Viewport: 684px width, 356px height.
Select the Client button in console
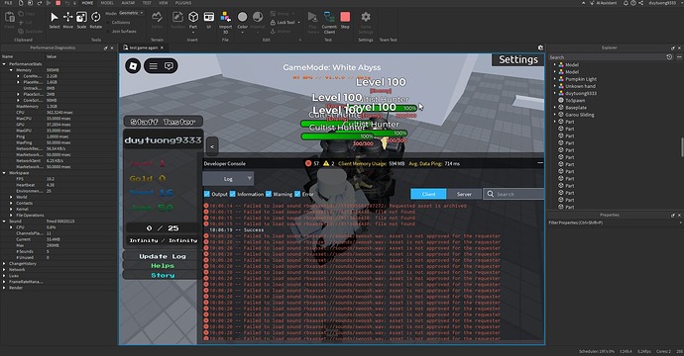[428, 194]
